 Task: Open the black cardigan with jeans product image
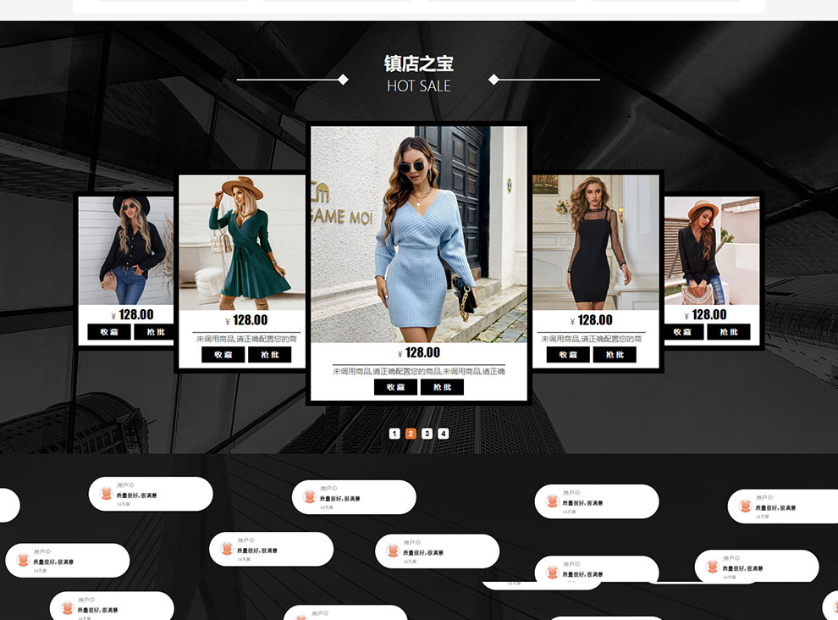(x=125, y=251)
